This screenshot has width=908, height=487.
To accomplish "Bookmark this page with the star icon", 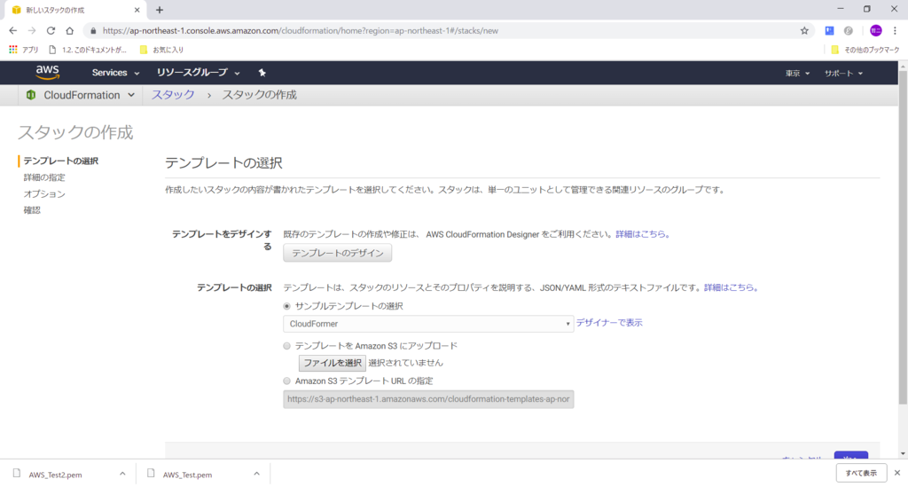I will pos(804,31).
